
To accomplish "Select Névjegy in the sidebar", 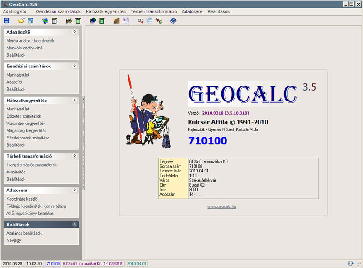I will (x=14, y=240).
